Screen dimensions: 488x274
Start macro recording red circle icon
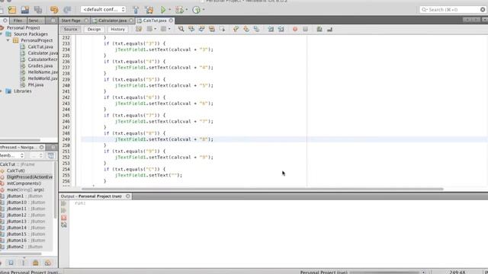click(x=295, y=29)
